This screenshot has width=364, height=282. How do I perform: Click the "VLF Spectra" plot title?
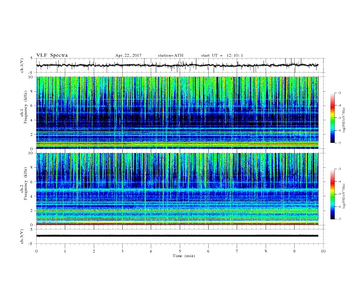coord(52,55)
